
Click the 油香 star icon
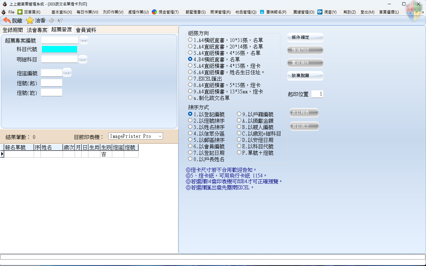(x=30, y=21)
